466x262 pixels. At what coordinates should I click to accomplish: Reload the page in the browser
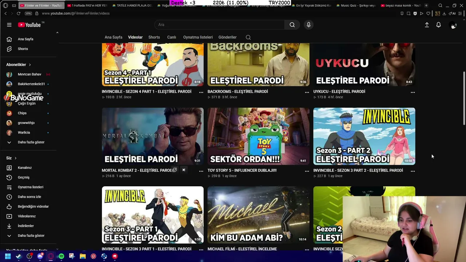(19, 13)
